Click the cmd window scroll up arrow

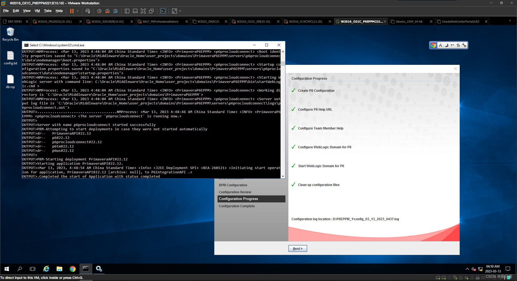click(x=283, y=51)
